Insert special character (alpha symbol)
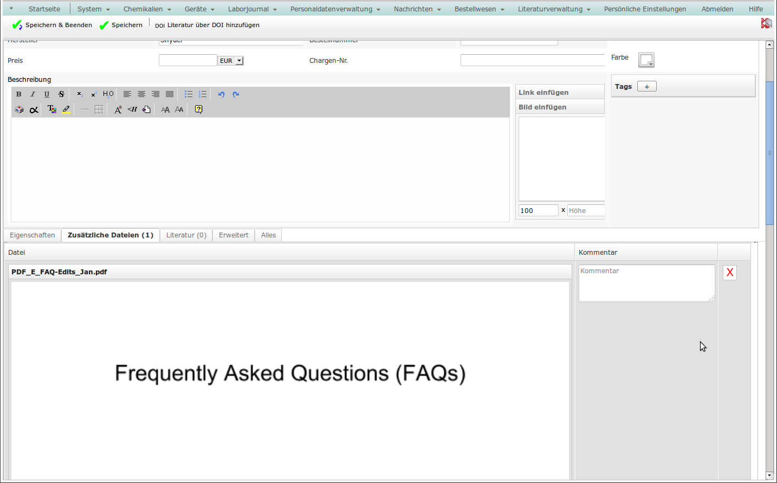The width and height of the screenshot is (777, 483). pos(34,110)
